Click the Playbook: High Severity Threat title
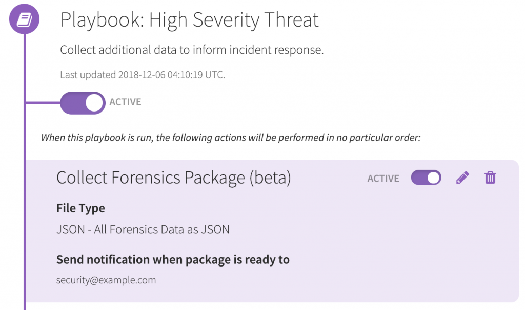Viewport: 525px width, 310px height. [x=189, y=20]
